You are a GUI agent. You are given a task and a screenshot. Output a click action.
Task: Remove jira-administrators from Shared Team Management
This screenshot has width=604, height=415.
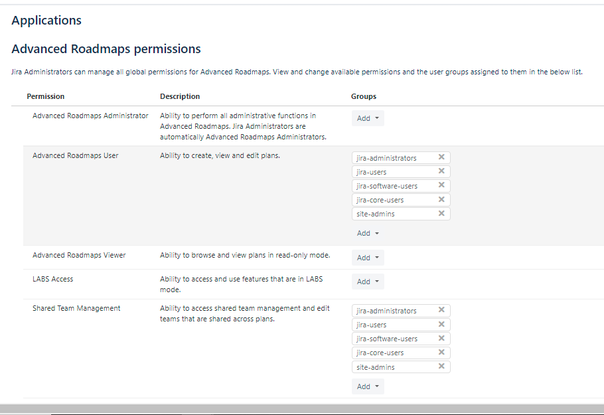coord(441,309)
